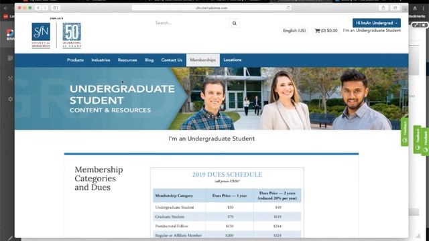429x241 pixels.
Task: Click the Safari back arrow
Action: point(38,8)
